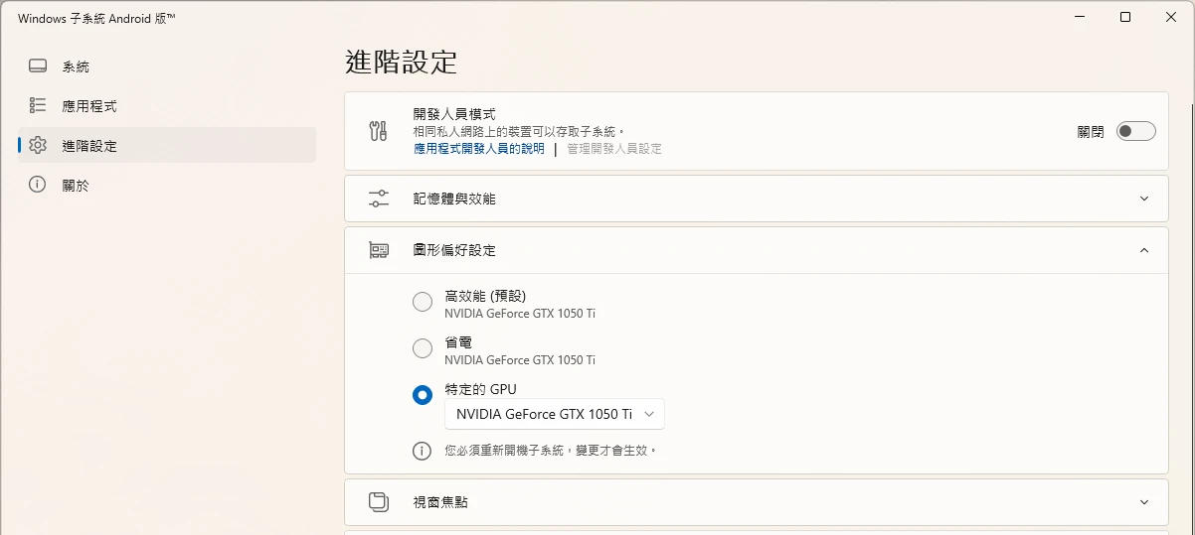Viewport: 1195px width, 535px height.
Task: Click the 視窗焦點 window icon
Action: click(x=378, y=502)
